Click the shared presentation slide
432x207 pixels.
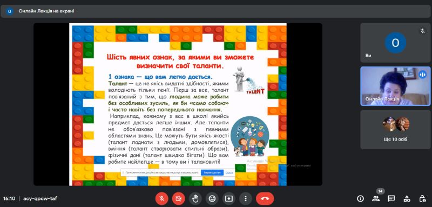(178, 104)
